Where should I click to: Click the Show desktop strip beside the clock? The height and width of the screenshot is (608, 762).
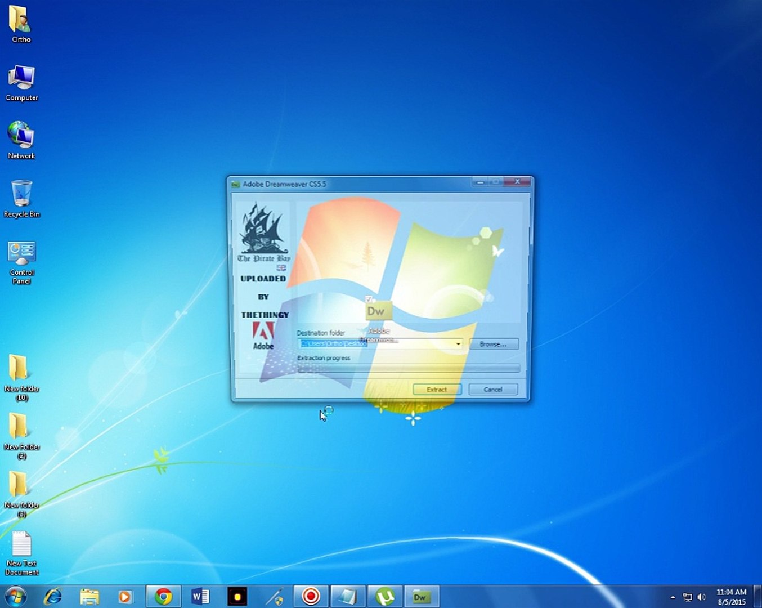click(x=758, y=596)
